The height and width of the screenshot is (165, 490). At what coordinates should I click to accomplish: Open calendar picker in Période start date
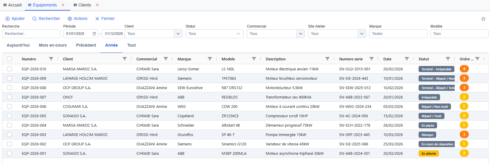pyautogui.click(x=94, y=34)
